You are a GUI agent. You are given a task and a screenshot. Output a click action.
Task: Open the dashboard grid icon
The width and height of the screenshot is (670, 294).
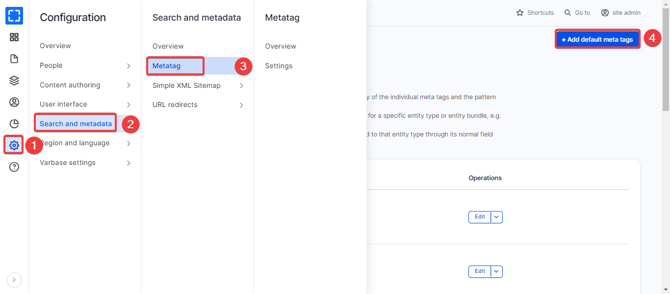click(14, 37)
